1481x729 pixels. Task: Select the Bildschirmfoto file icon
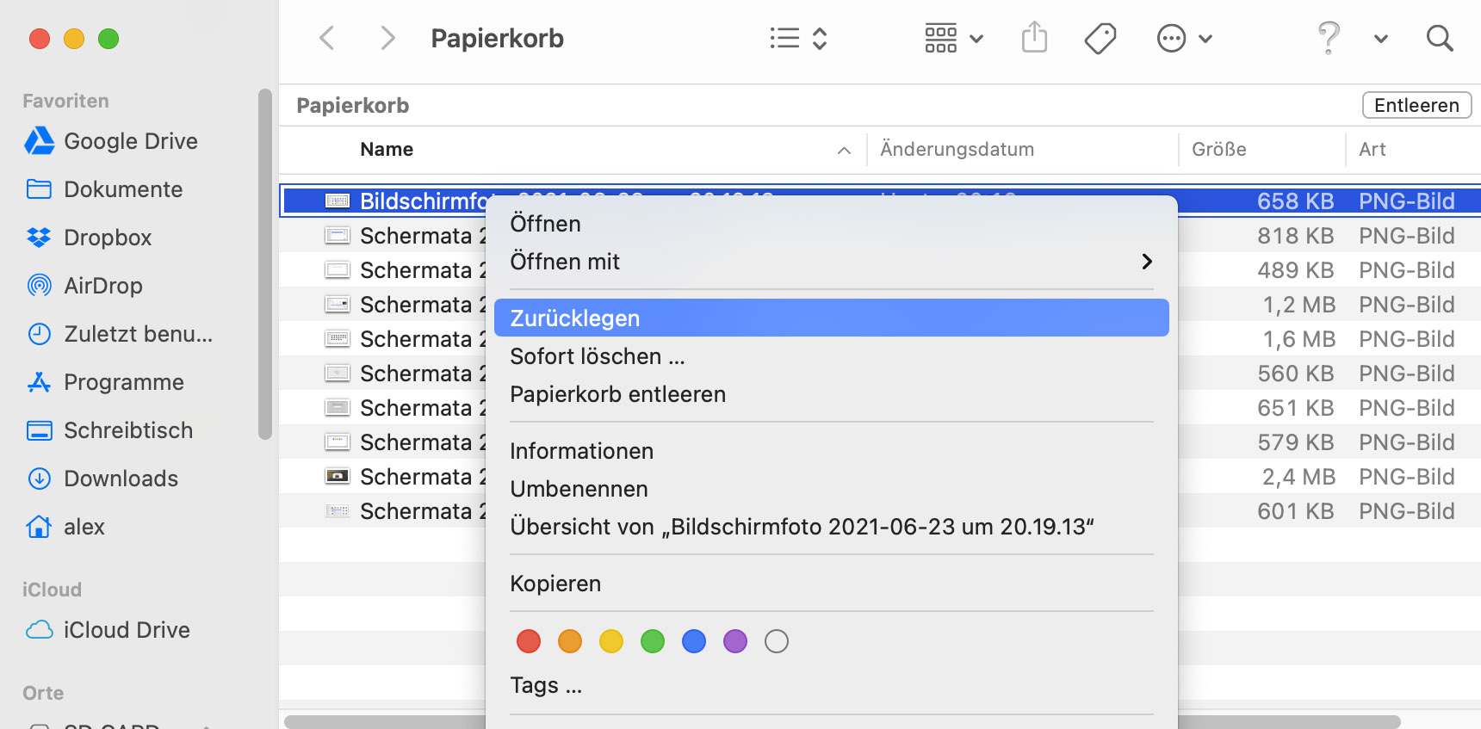click(337, 201)
